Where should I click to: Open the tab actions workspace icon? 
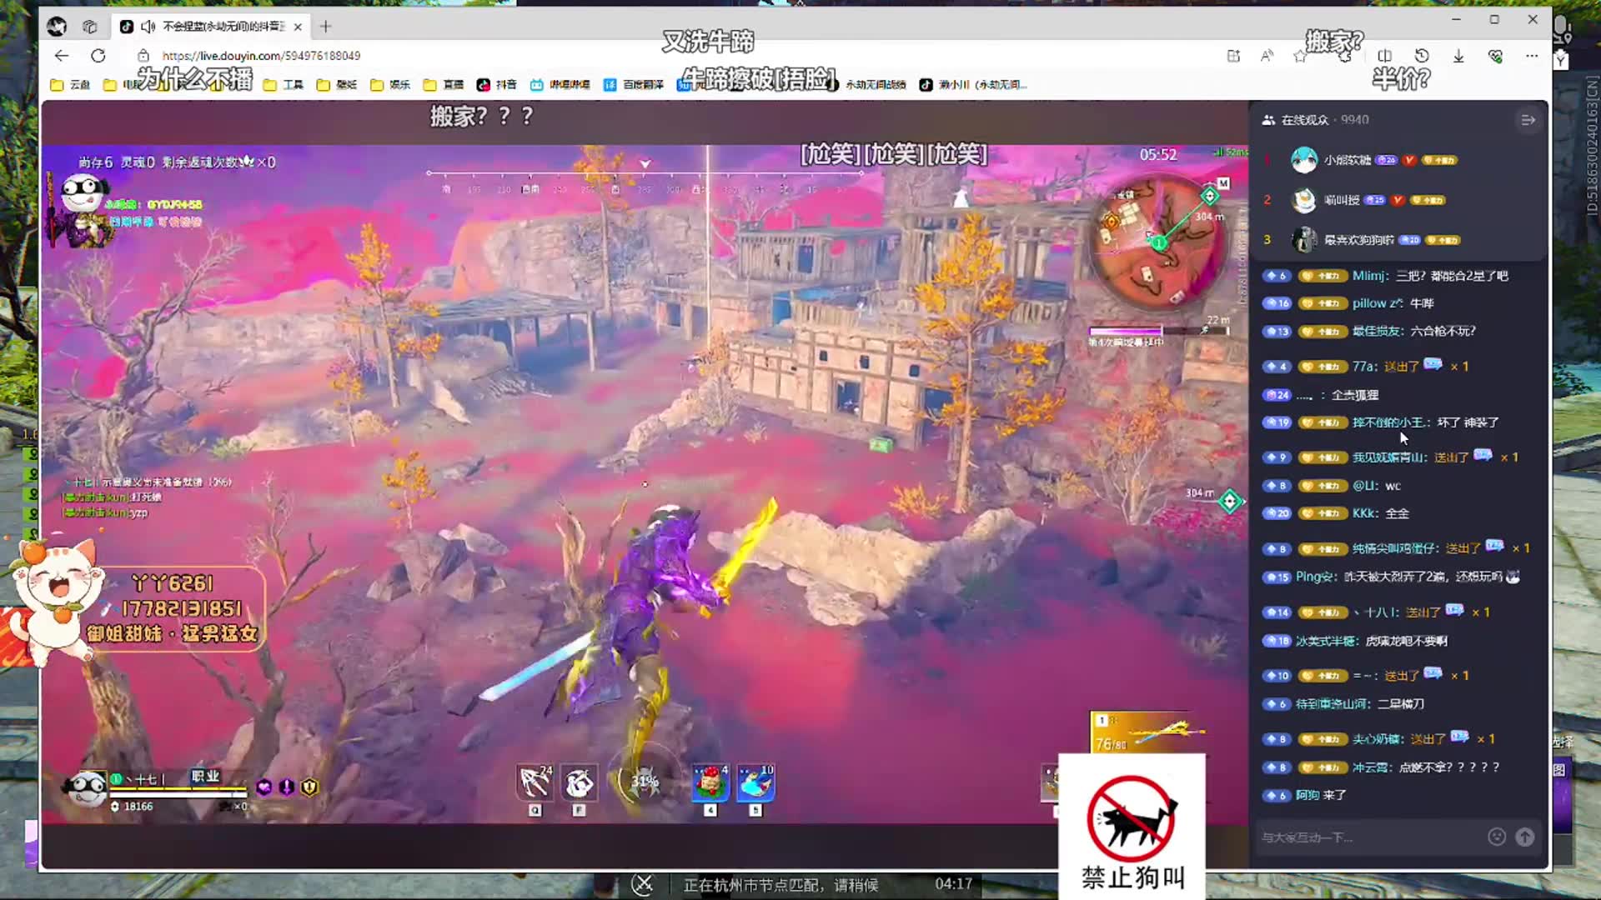(90, 27)
